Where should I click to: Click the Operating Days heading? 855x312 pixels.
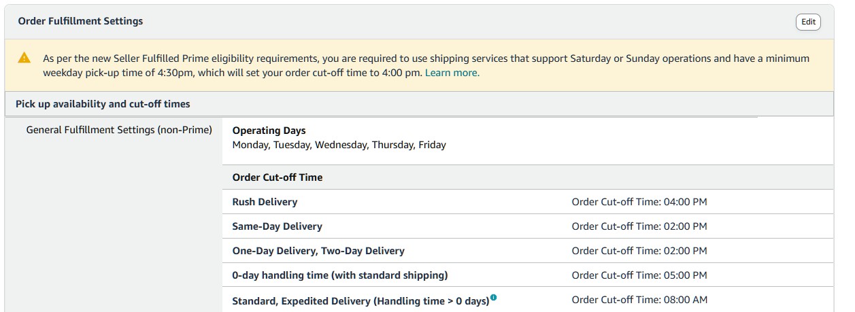point(269,131)
